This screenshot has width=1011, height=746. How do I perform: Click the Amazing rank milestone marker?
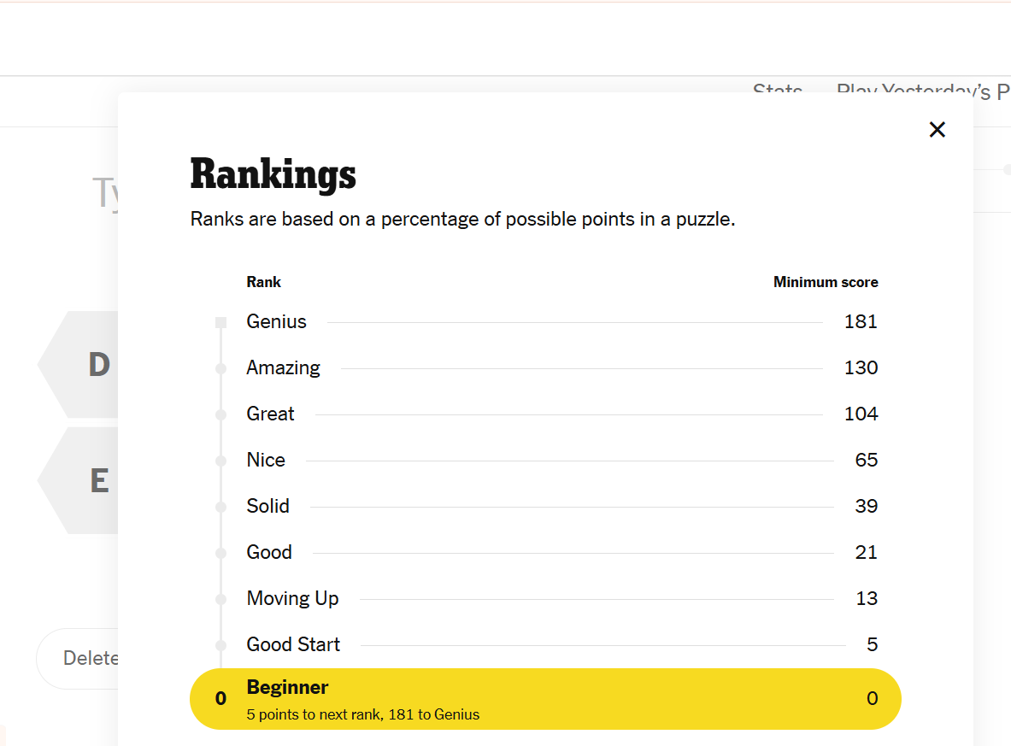tap(220, 368)
